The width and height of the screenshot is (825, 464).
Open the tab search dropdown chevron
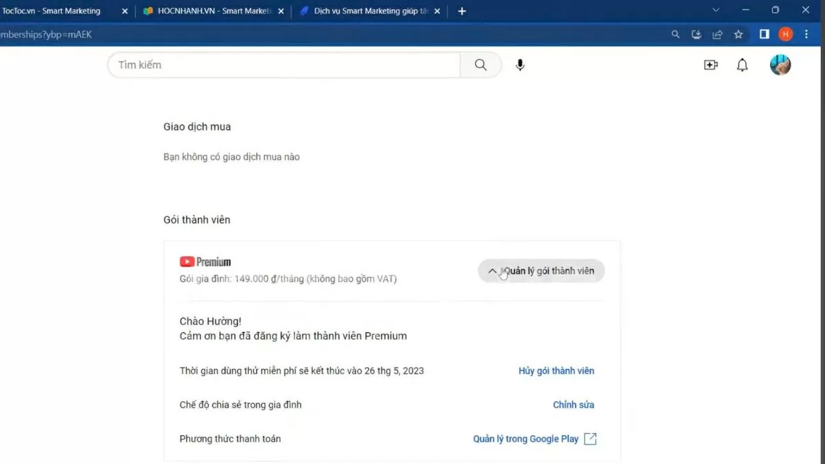point(716,10)
